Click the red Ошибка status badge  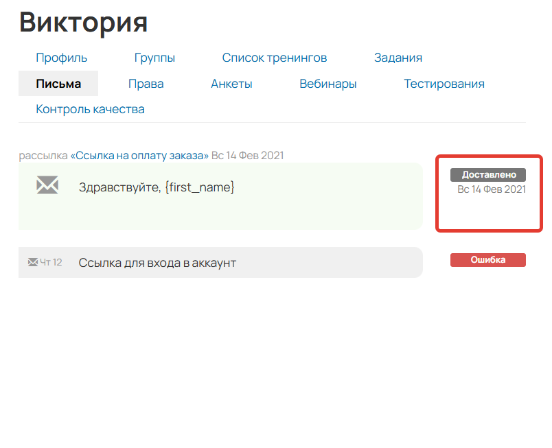tap(487, 260)
